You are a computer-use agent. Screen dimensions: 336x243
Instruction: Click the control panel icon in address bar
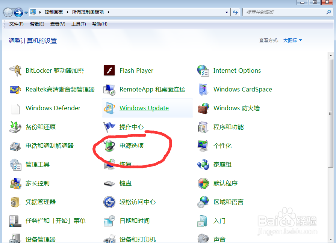click(x=33, y=12)
